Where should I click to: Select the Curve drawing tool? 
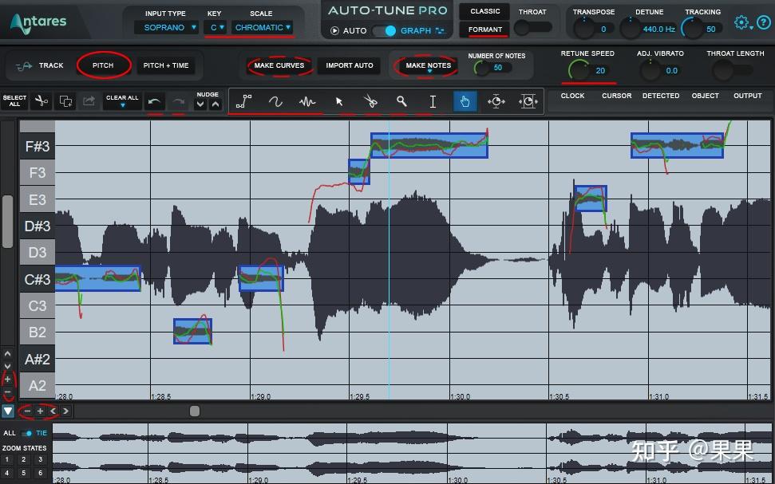[x=275, y=102]
